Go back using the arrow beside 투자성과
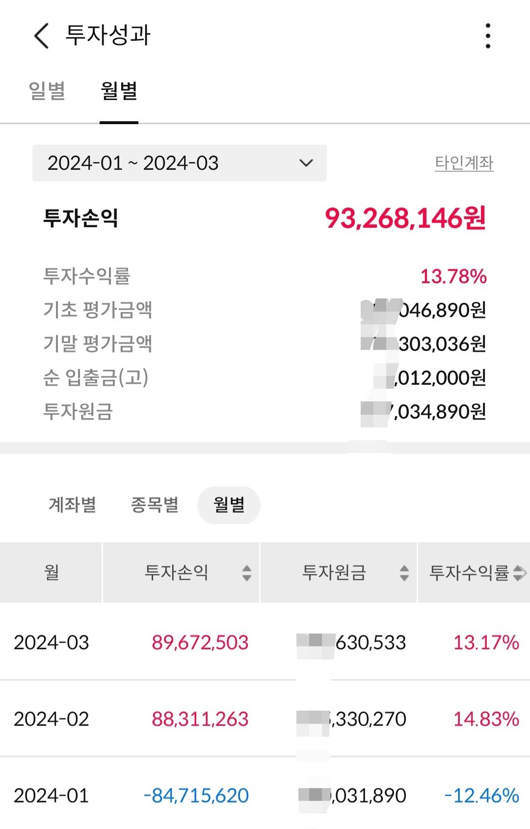Screen dimensions: 530x829 coord(42,36)
